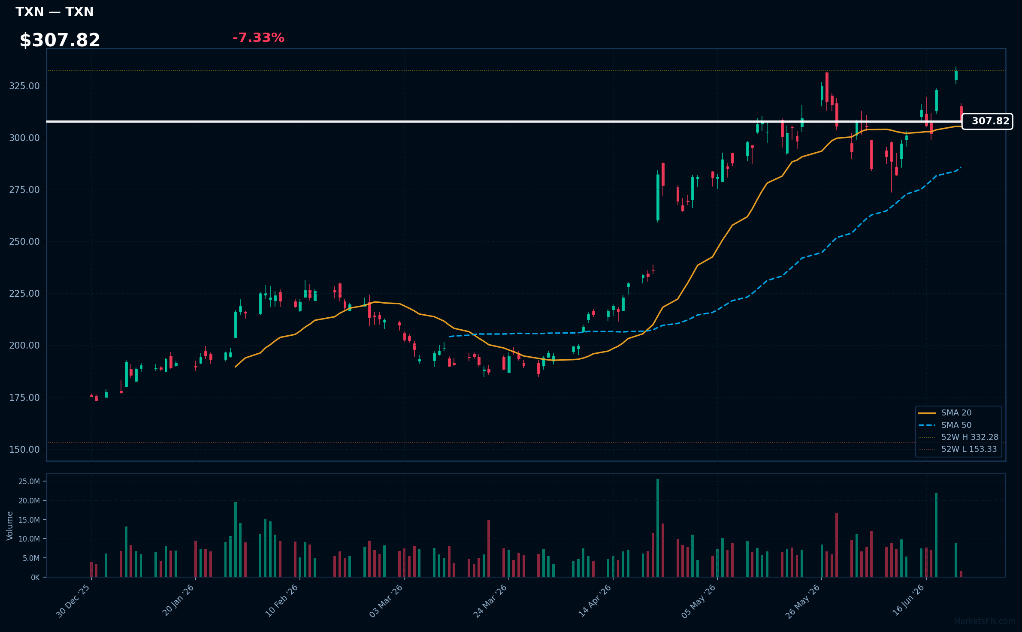Screen dimensions: 1022x632
Task: Click the 03 Mar '26 date label
Action: pos(386,601)
